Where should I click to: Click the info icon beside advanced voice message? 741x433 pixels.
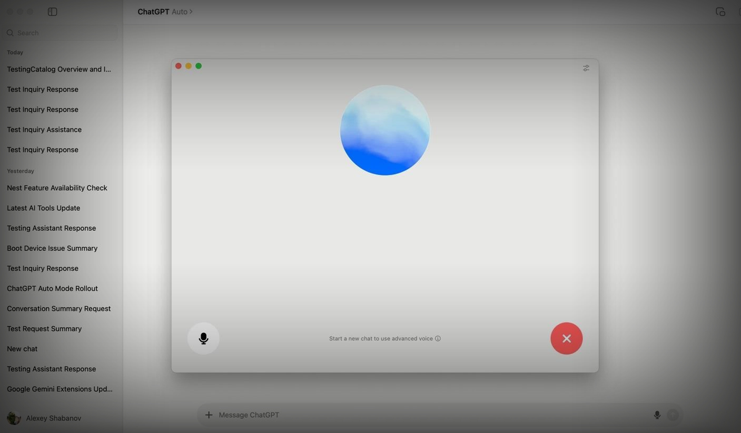438,339
